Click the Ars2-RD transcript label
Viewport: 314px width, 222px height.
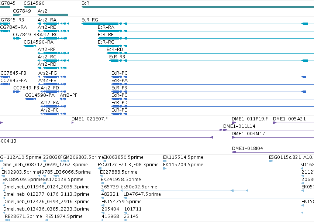click(x=47, y=64)
